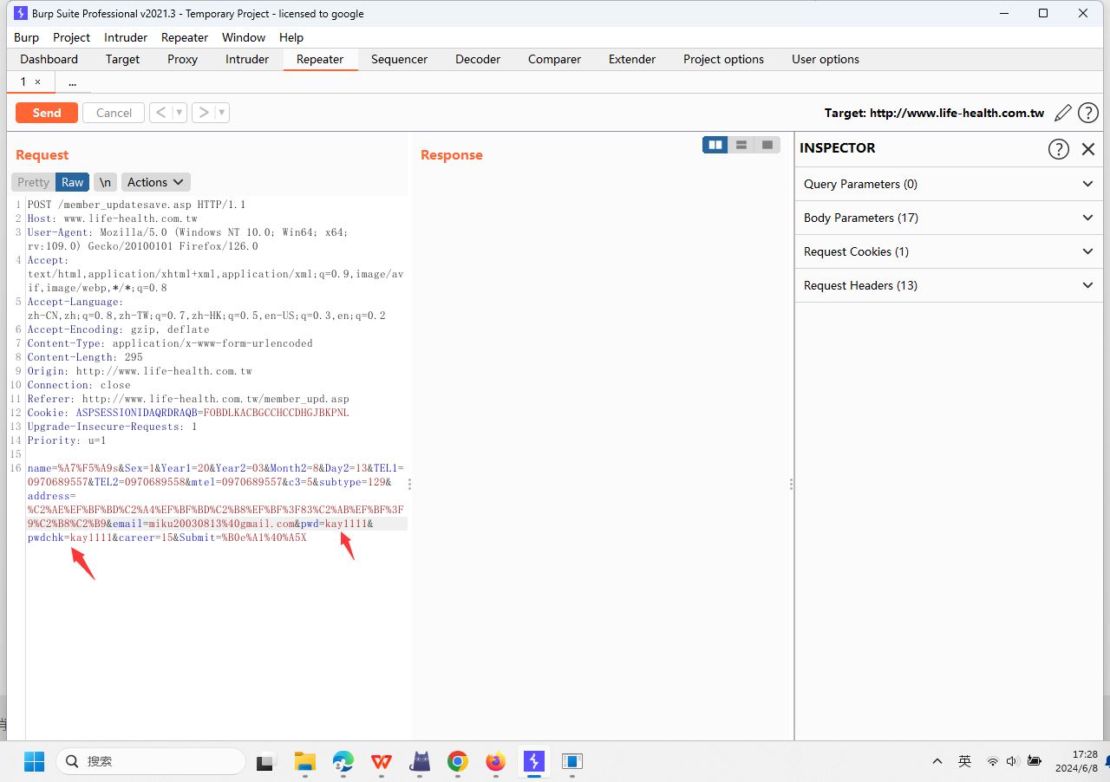Switch request view to Raw
Screen dimensions: 1110x782
73,182
